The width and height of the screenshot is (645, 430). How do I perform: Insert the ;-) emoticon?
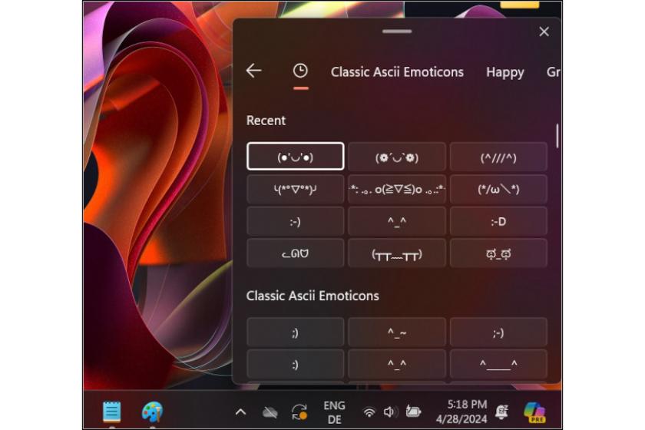[x=498, y=332]
